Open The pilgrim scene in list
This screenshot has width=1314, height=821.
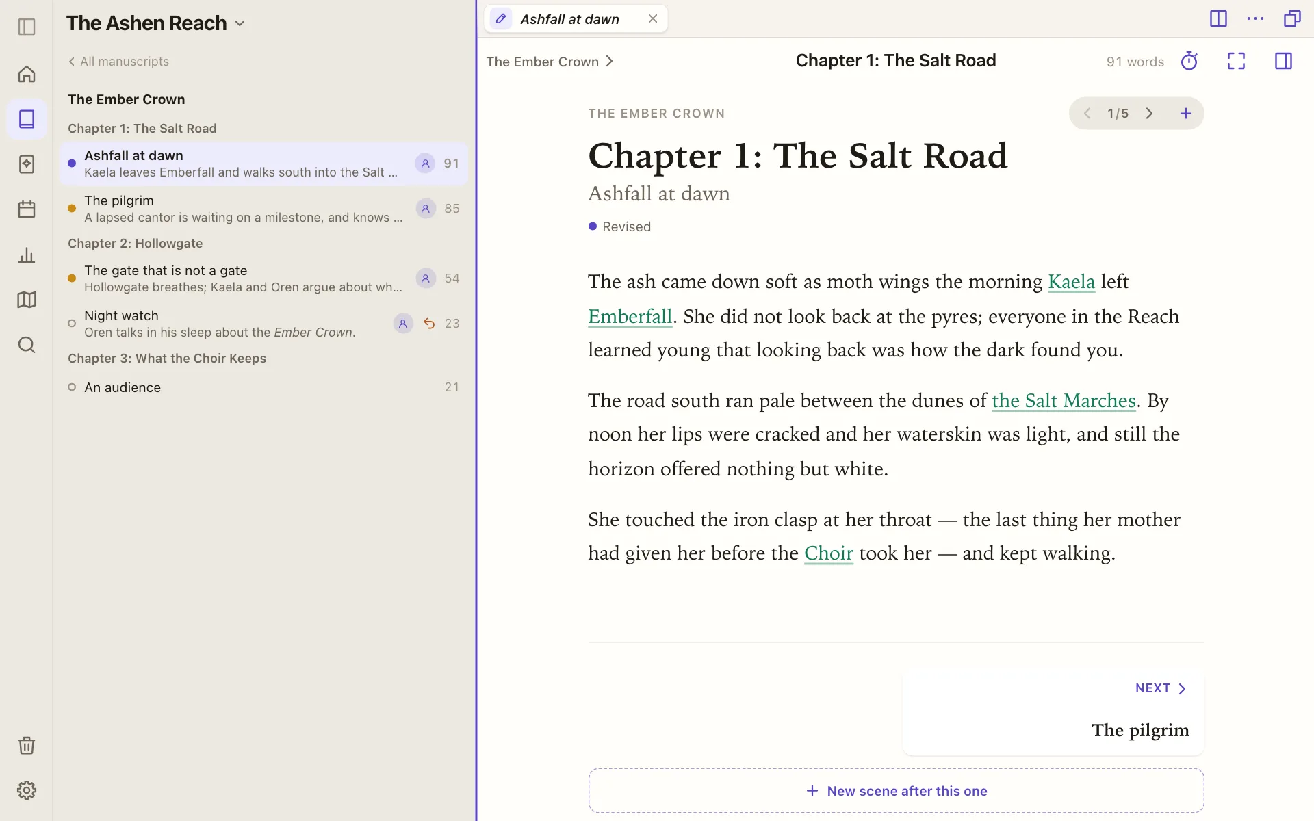pyautogui.click(x=263, y=209)
